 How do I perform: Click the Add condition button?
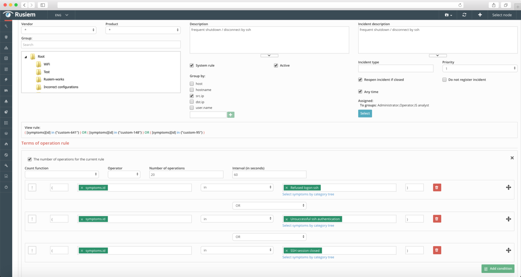coord(498,269)
